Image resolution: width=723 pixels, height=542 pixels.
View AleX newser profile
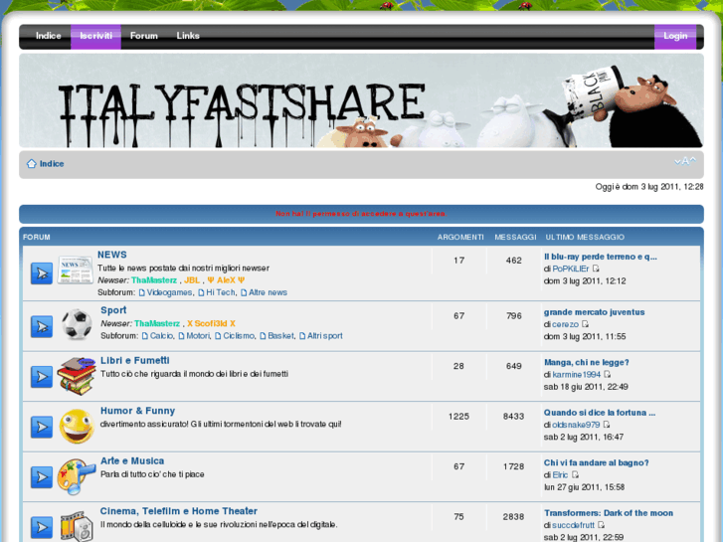[226, 280]
